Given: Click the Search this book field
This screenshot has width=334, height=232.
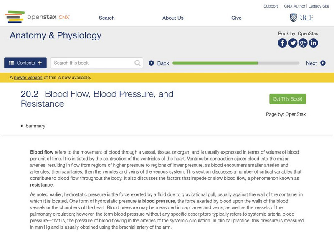Looking at the screenshot, I should (x=93, y=63).
